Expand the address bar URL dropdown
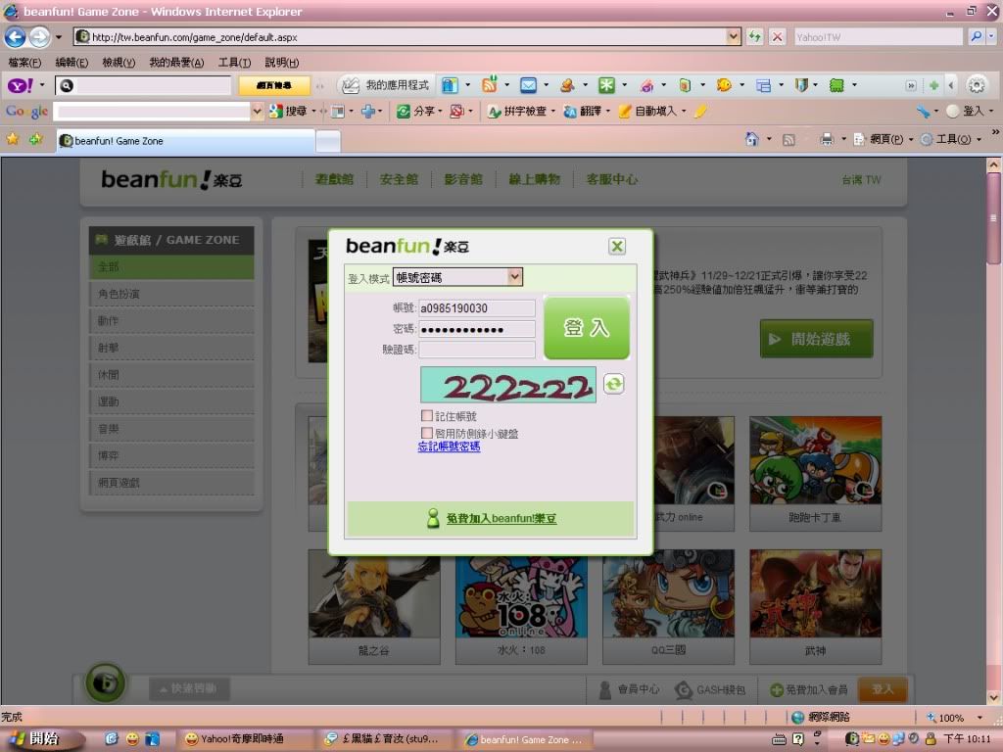Screen dimensions: 1003x752 pyautogui.click(x=733, y=36)
